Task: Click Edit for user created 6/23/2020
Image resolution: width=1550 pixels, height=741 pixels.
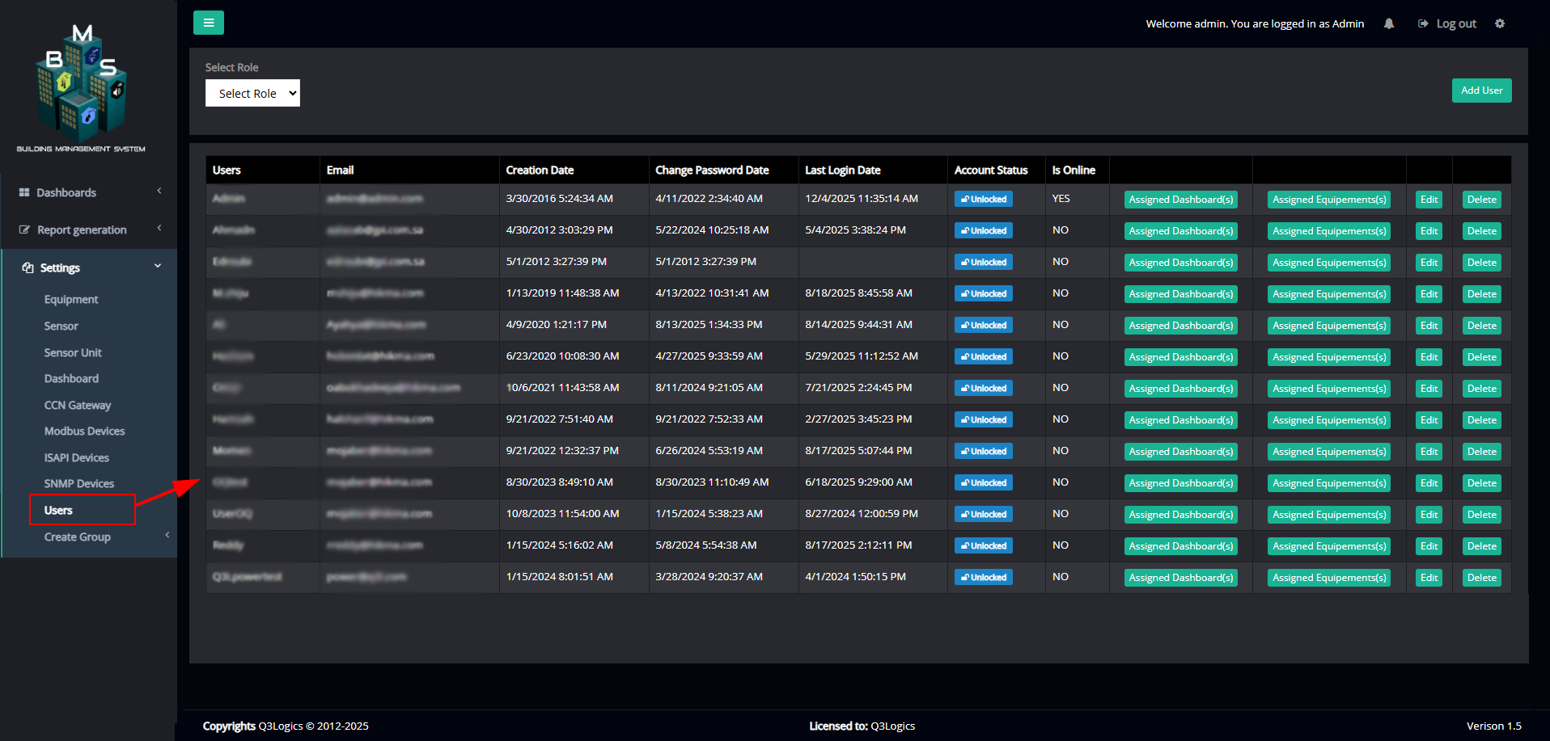Action: 1429,357
